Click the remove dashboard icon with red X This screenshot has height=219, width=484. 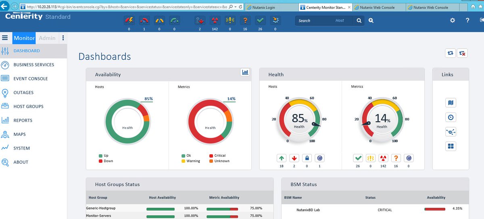click(462, 53)
